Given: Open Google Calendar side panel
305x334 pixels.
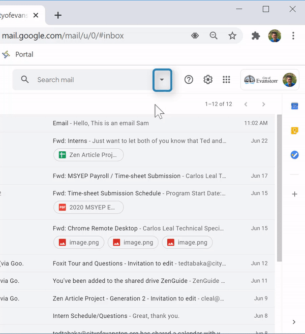Looking at the screenshot, I should pos(294,106).
